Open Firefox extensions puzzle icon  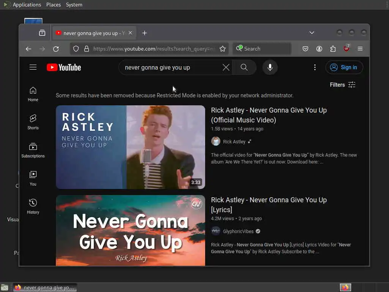coord(333,49)
